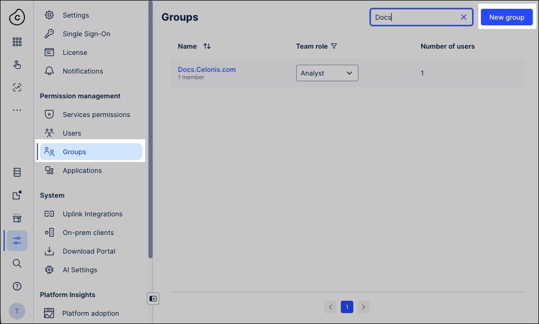Open the Team role filter funnel
Viewport: 539px width, 324px height.
tap(334, 46)
